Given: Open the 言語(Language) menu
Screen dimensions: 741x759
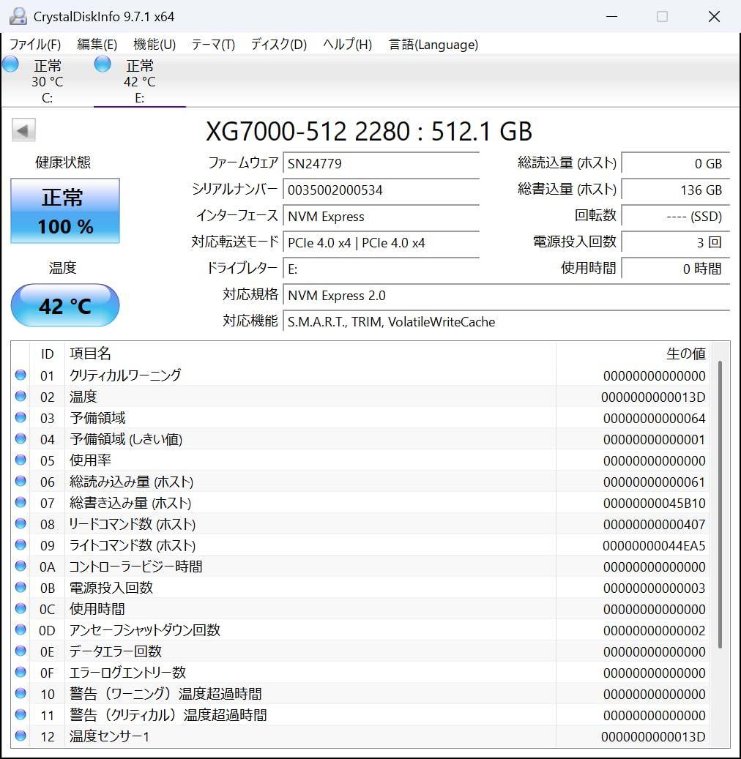Looking at the screenshot, I should (x=433, y=45).
